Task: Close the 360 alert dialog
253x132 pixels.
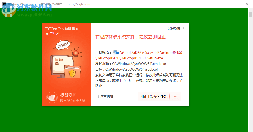Action: click(x=185, y=28)
